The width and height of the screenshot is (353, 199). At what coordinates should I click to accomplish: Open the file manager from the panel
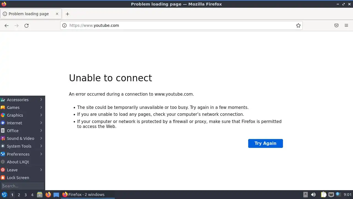[40, 195]
